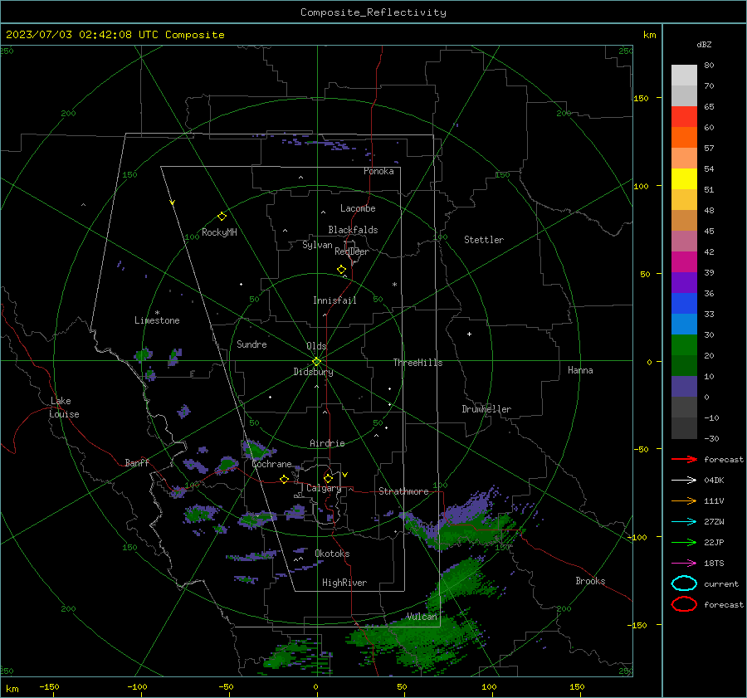Click the Lacombe town label
Viewport: 747px width, 698px height.
click(358, 208)
